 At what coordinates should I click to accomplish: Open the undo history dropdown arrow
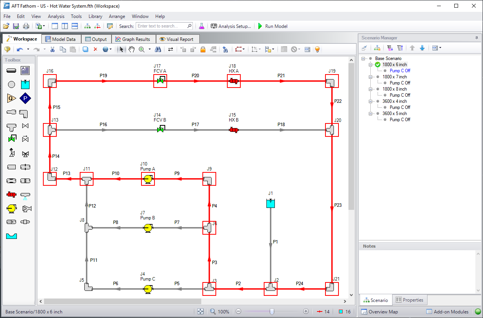coord(28,49)
